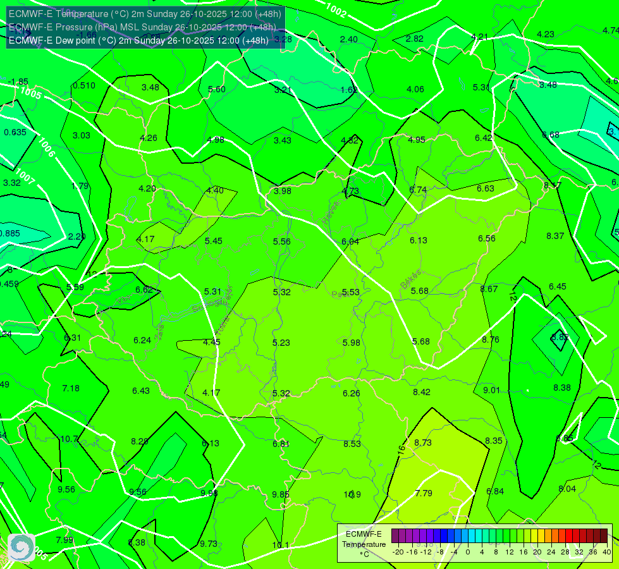Click the Heves county label
The width and height of the screenshot is (619, 569).
pyautogui.click(x=330, y=213)
